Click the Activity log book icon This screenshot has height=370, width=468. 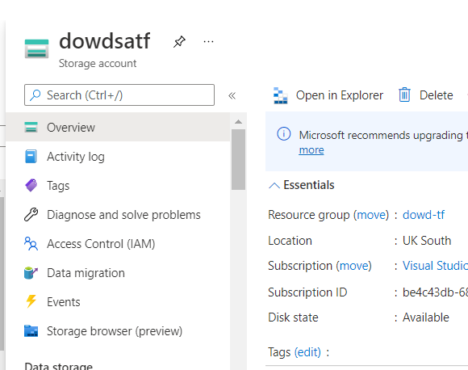coord(31,156)
